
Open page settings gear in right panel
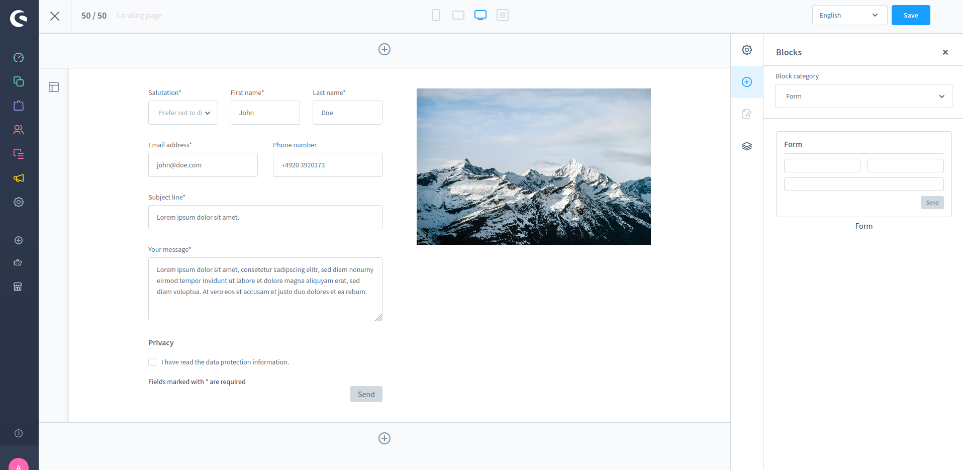(x=747, y=50)
